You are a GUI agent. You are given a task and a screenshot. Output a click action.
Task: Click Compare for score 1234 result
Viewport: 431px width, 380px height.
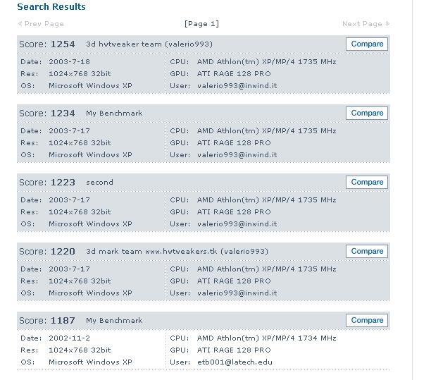click(x=367, y=113)
